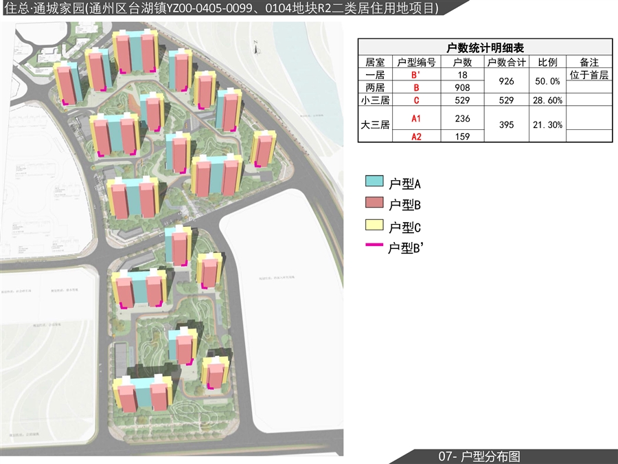Select the cyan 户型A legend swatch
This screenshot has height=464, width=618.
[x=374, y=181]
